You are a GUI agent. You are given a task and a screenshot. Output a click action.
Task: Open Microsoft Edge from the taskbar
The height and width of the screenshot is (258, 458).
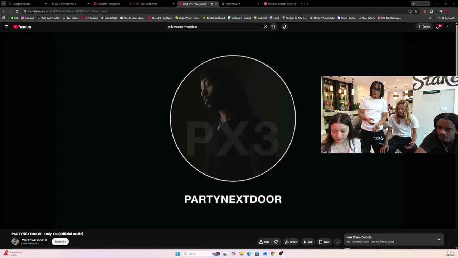pos(249,254)
